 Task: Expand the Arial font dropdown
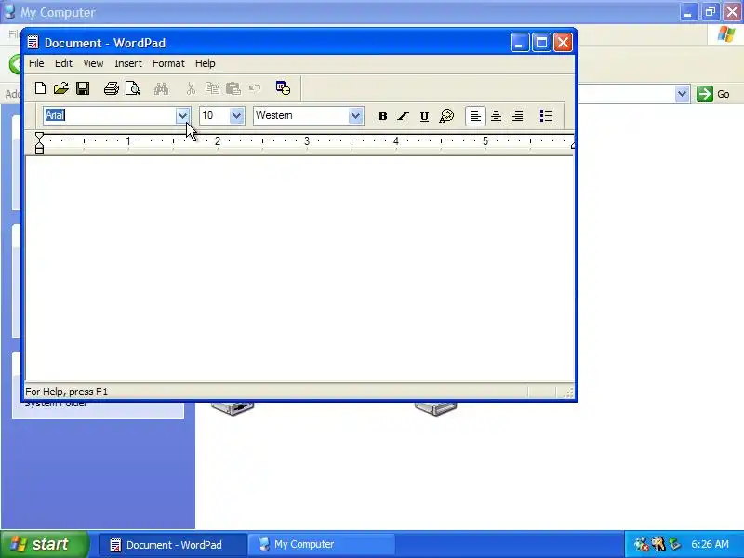click(x=182, y=115)
